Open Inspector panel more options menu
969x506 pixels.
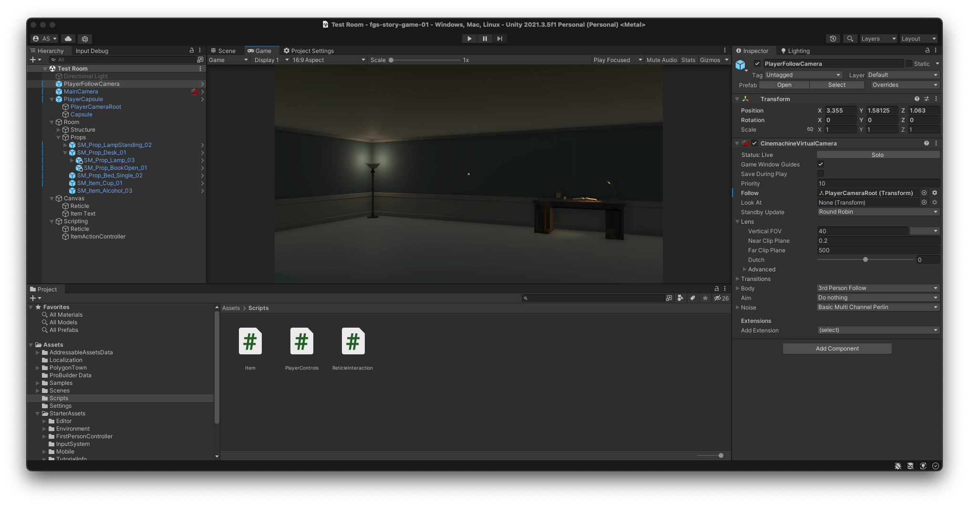coord(936,50)
